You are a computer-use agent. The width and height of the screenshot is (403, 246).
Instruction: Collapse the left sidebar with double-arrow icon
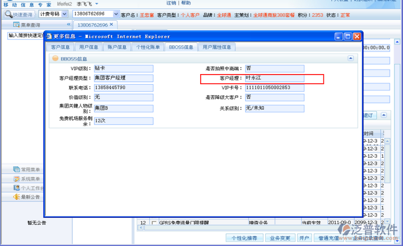[69, 25]
